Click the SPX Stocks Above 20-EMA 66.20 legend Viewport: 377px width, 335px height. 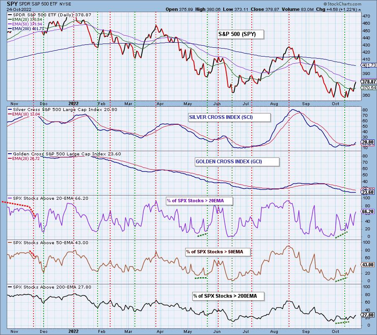tap(48, 198)
